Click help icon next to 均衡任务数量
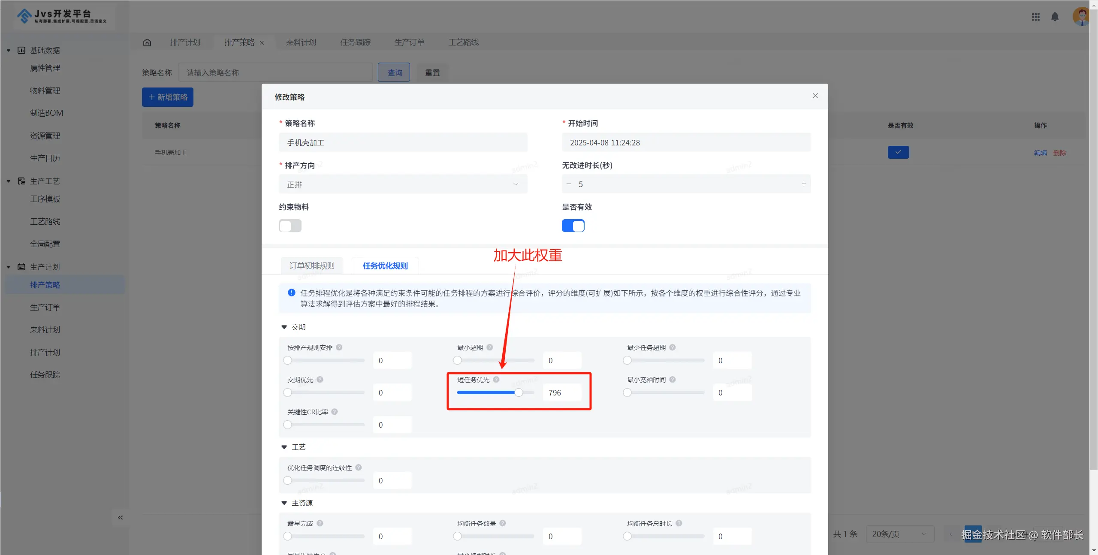This screenshot has width=1098, height=555. coord(503,523)
